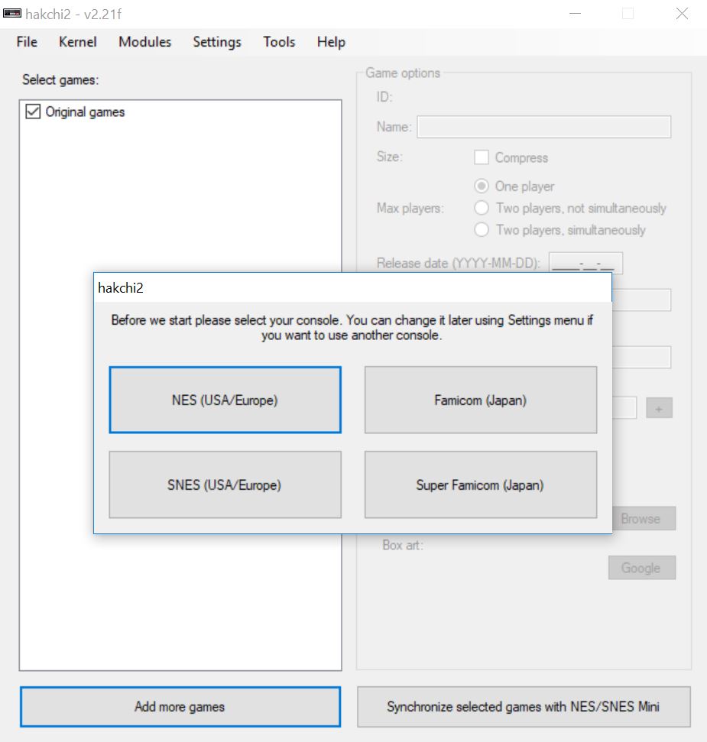707x742 pixels.
Task: Uncheck the Original games checkbox
Action: tap(33, 112)
